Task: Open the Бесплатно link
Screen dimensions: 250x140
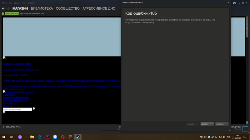Action: point(8,86)
